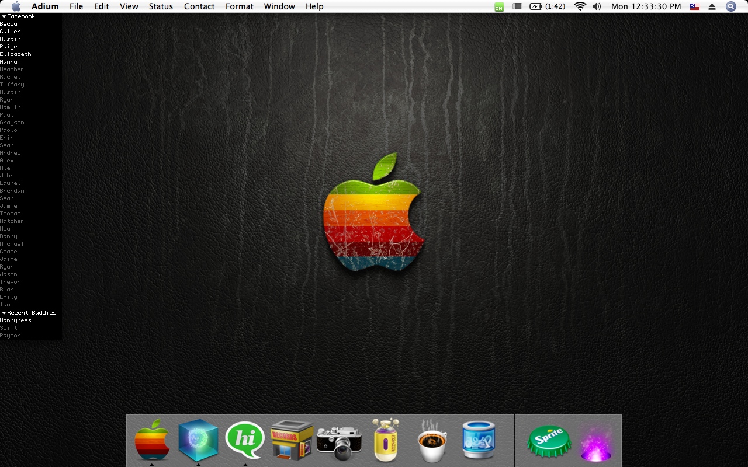
Task: Select offline contact Trevor
Action: [x=11, y=282]
